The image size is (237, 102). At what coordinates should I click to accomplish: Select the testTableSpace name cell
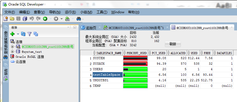(108, 75)
